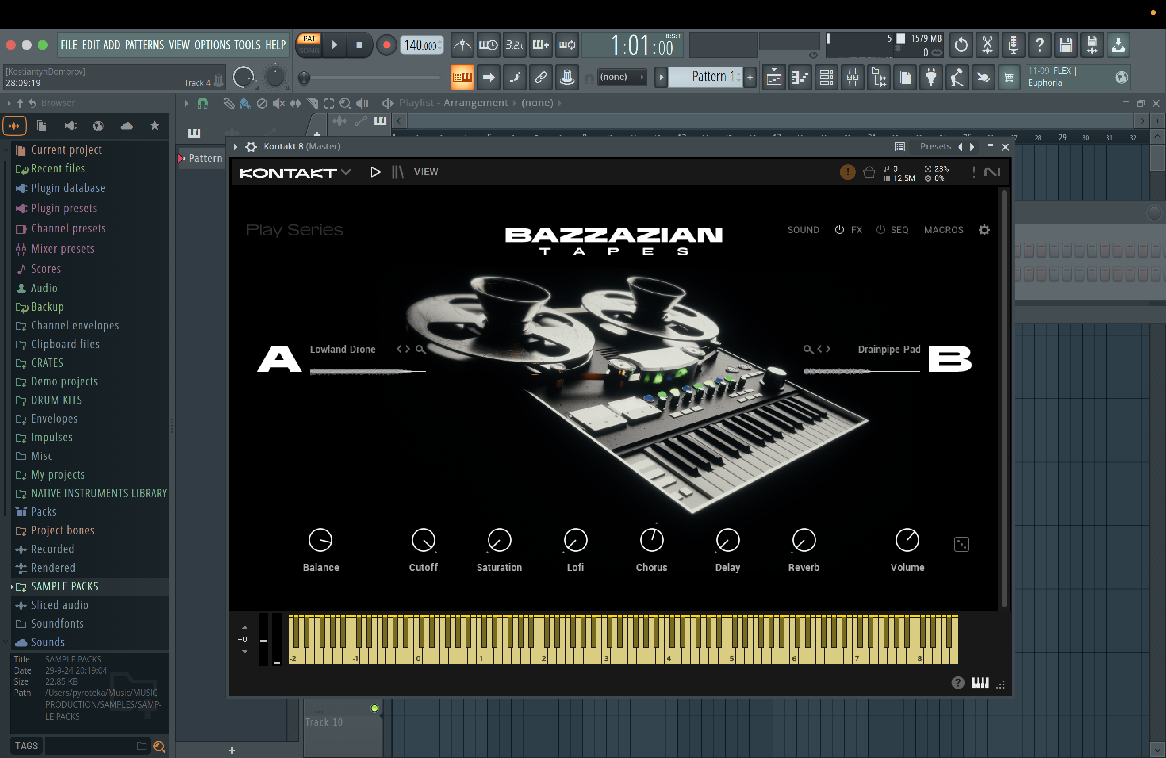
Task: Open the piano roll icon
Action: (x=800, y=77)
